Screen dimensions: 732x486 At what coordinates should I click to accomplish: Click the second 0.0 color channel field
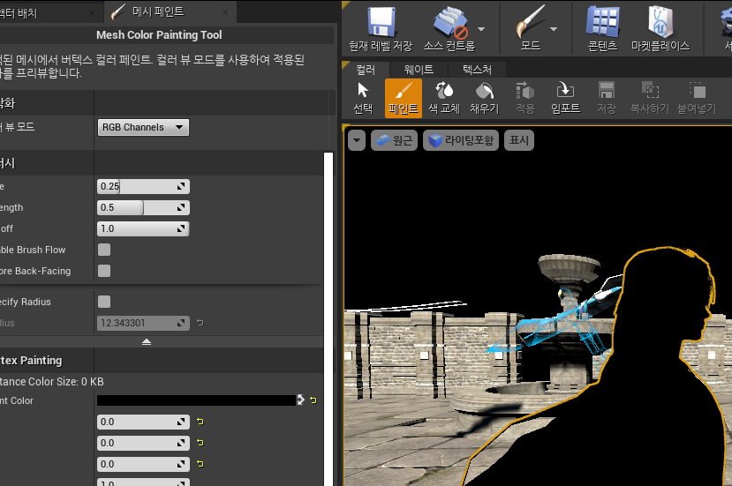click(143, 443)
